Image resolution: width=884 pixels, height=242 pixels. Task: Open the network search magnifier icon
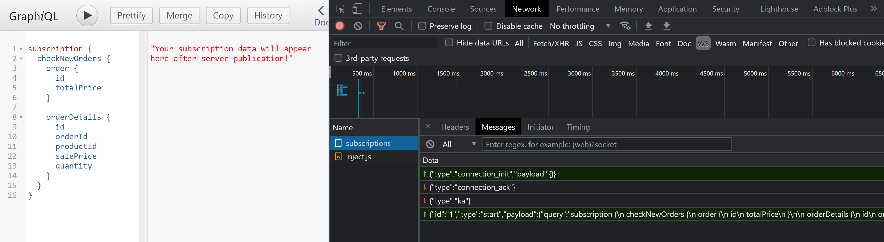(399, 26)
